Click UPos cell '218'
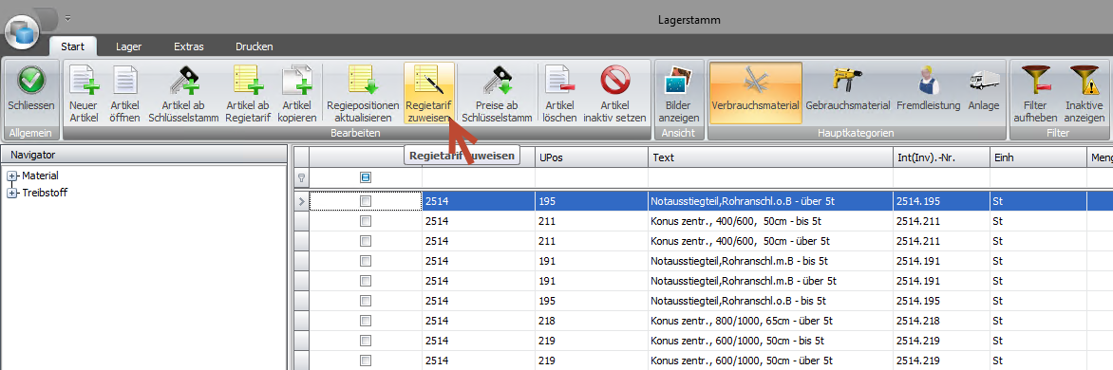This screenshot has width=1113, height=370. pos(592,321)
